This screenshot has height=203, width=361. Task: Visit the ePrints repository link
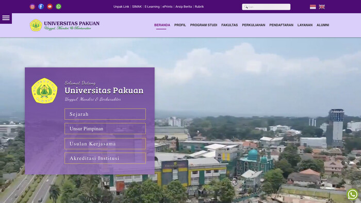tap(168, 7)
